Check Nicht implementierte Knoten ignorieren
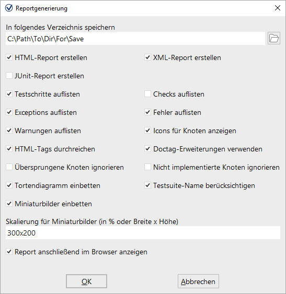 [x=147, y=167]
